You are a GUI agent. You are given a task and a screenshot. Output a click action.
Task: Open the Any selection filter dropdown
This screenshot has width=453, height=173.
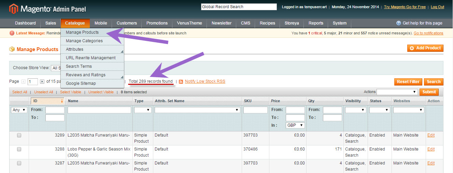(x=19, y=110)
